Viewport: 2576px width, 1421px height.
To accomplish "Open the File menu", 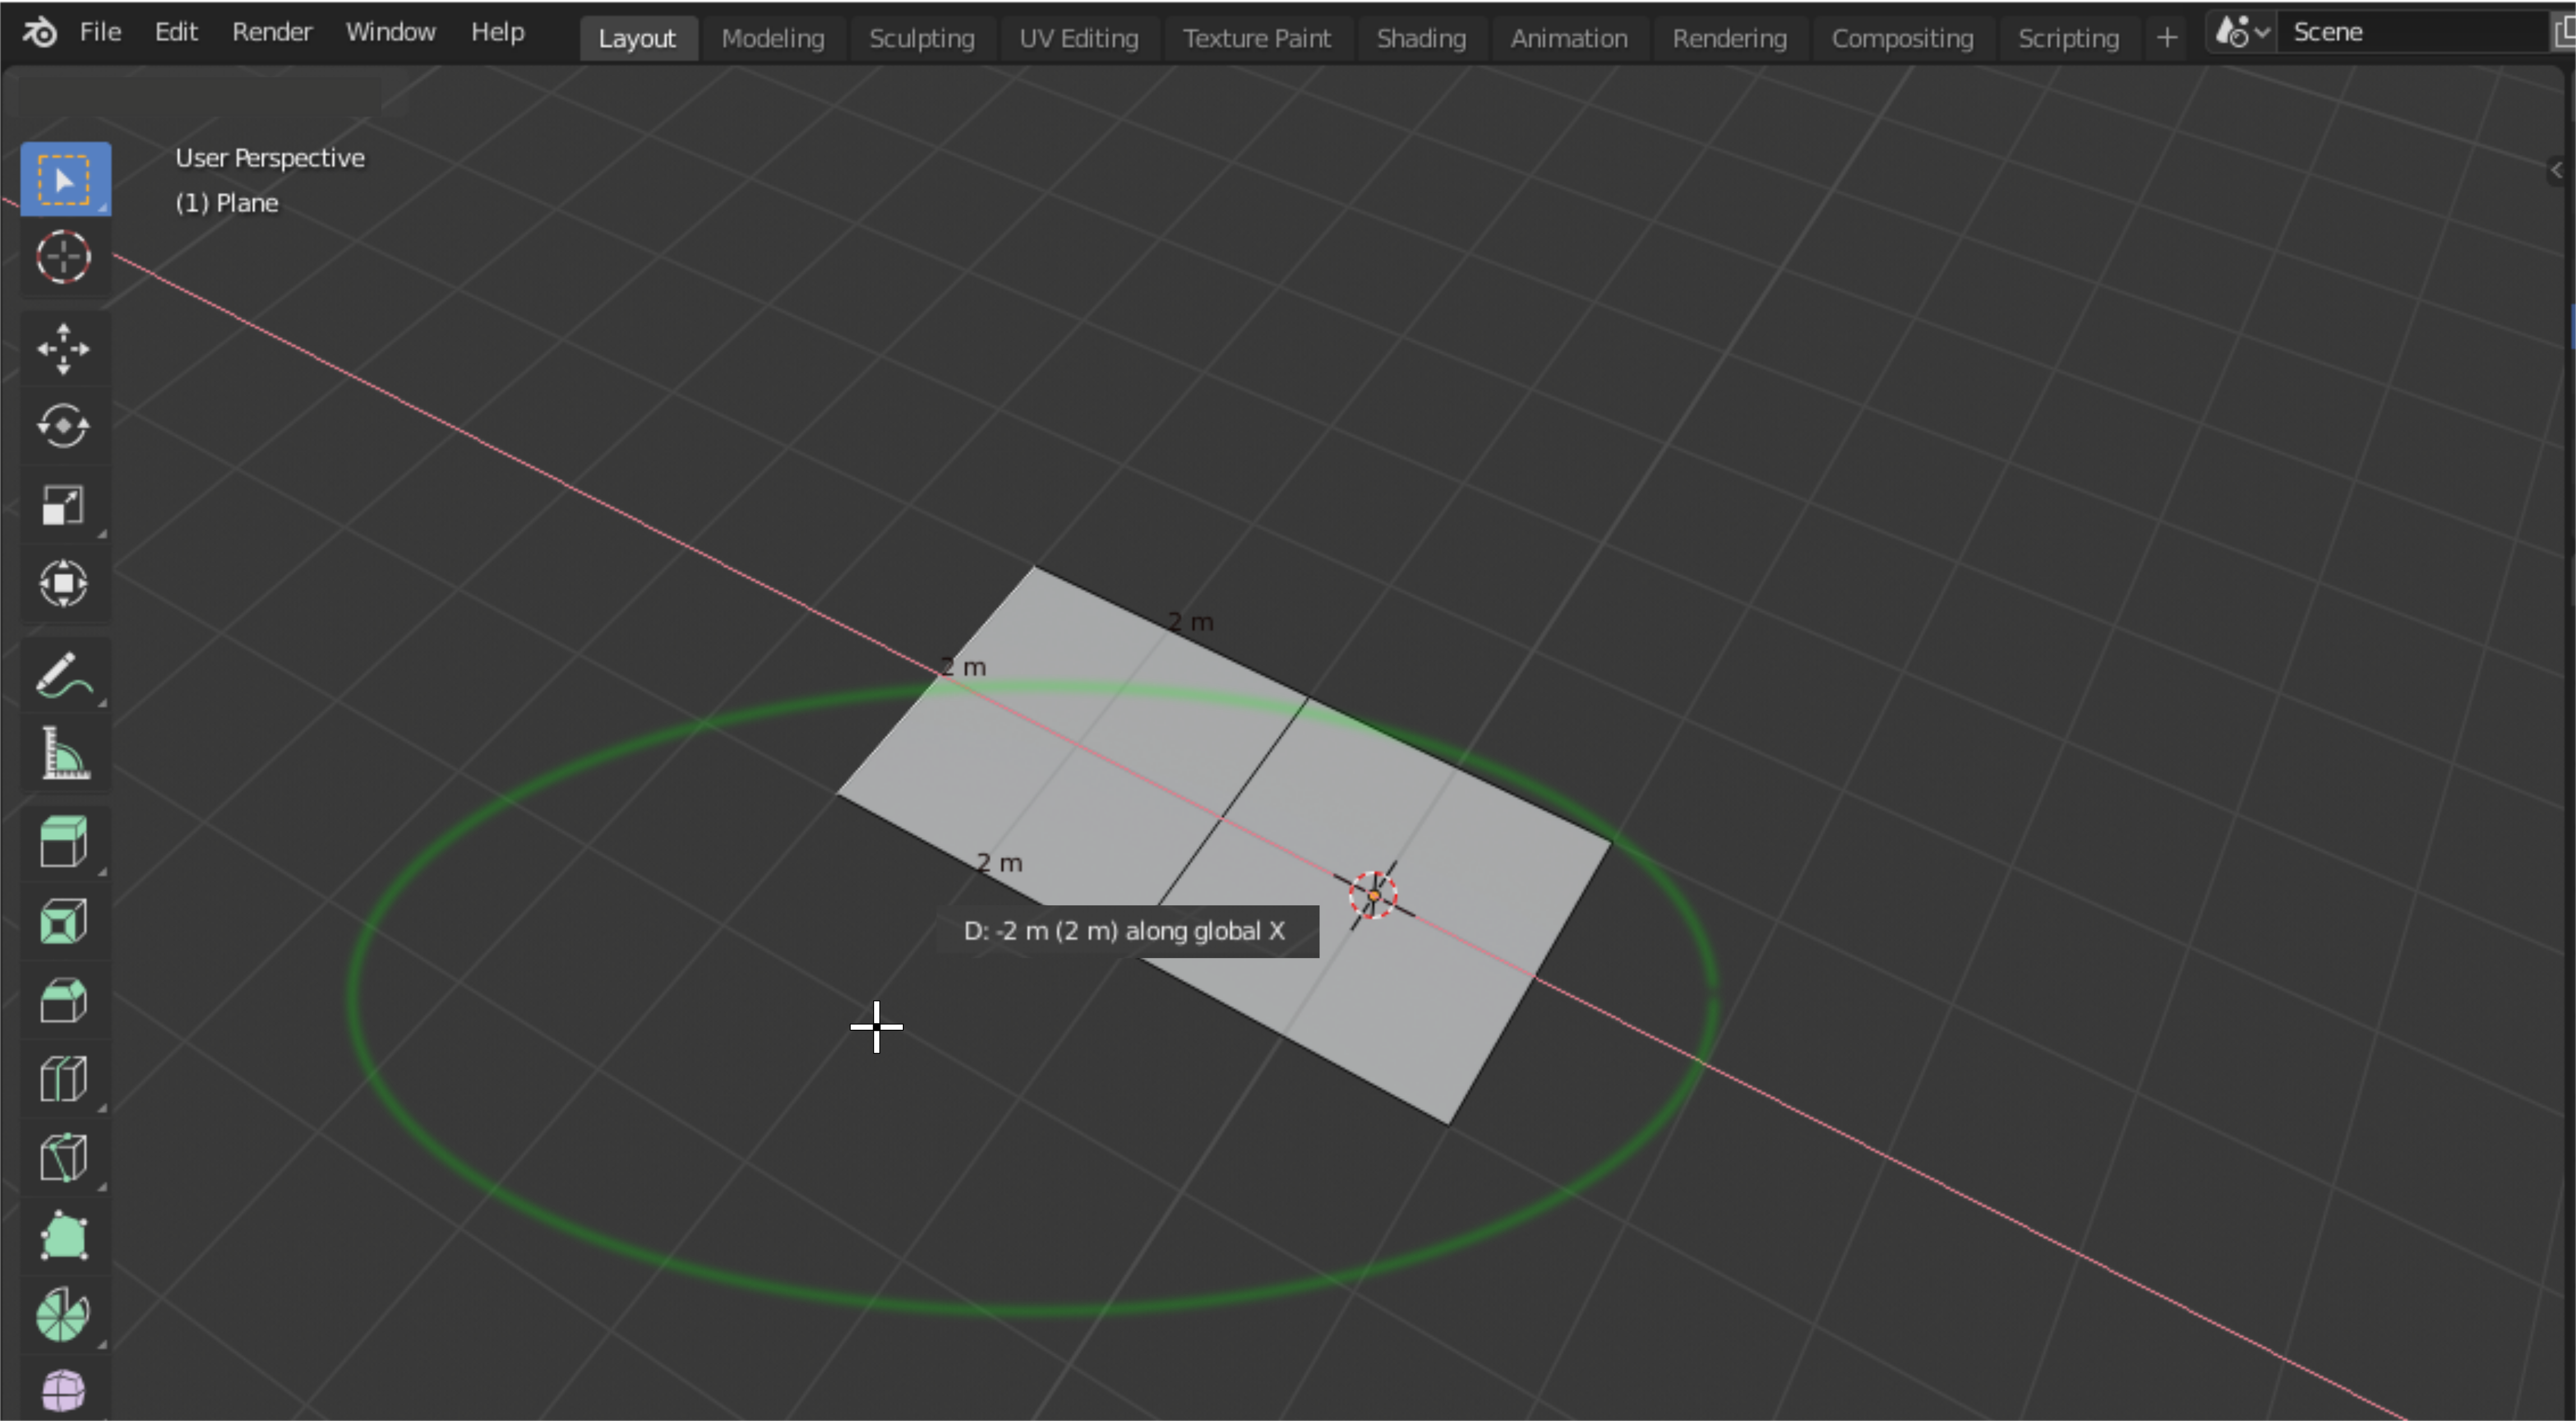I will 100,32.
